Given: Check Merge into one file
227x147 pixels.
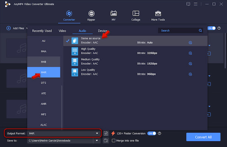Looking at the screenshot, I should [x=113, y=141].
